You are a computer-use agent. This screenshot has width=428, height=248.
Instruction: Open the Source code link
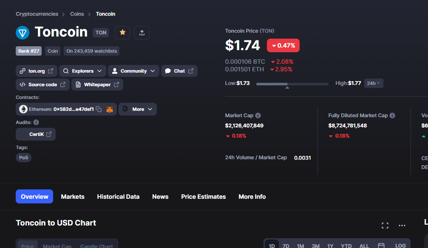43,85
